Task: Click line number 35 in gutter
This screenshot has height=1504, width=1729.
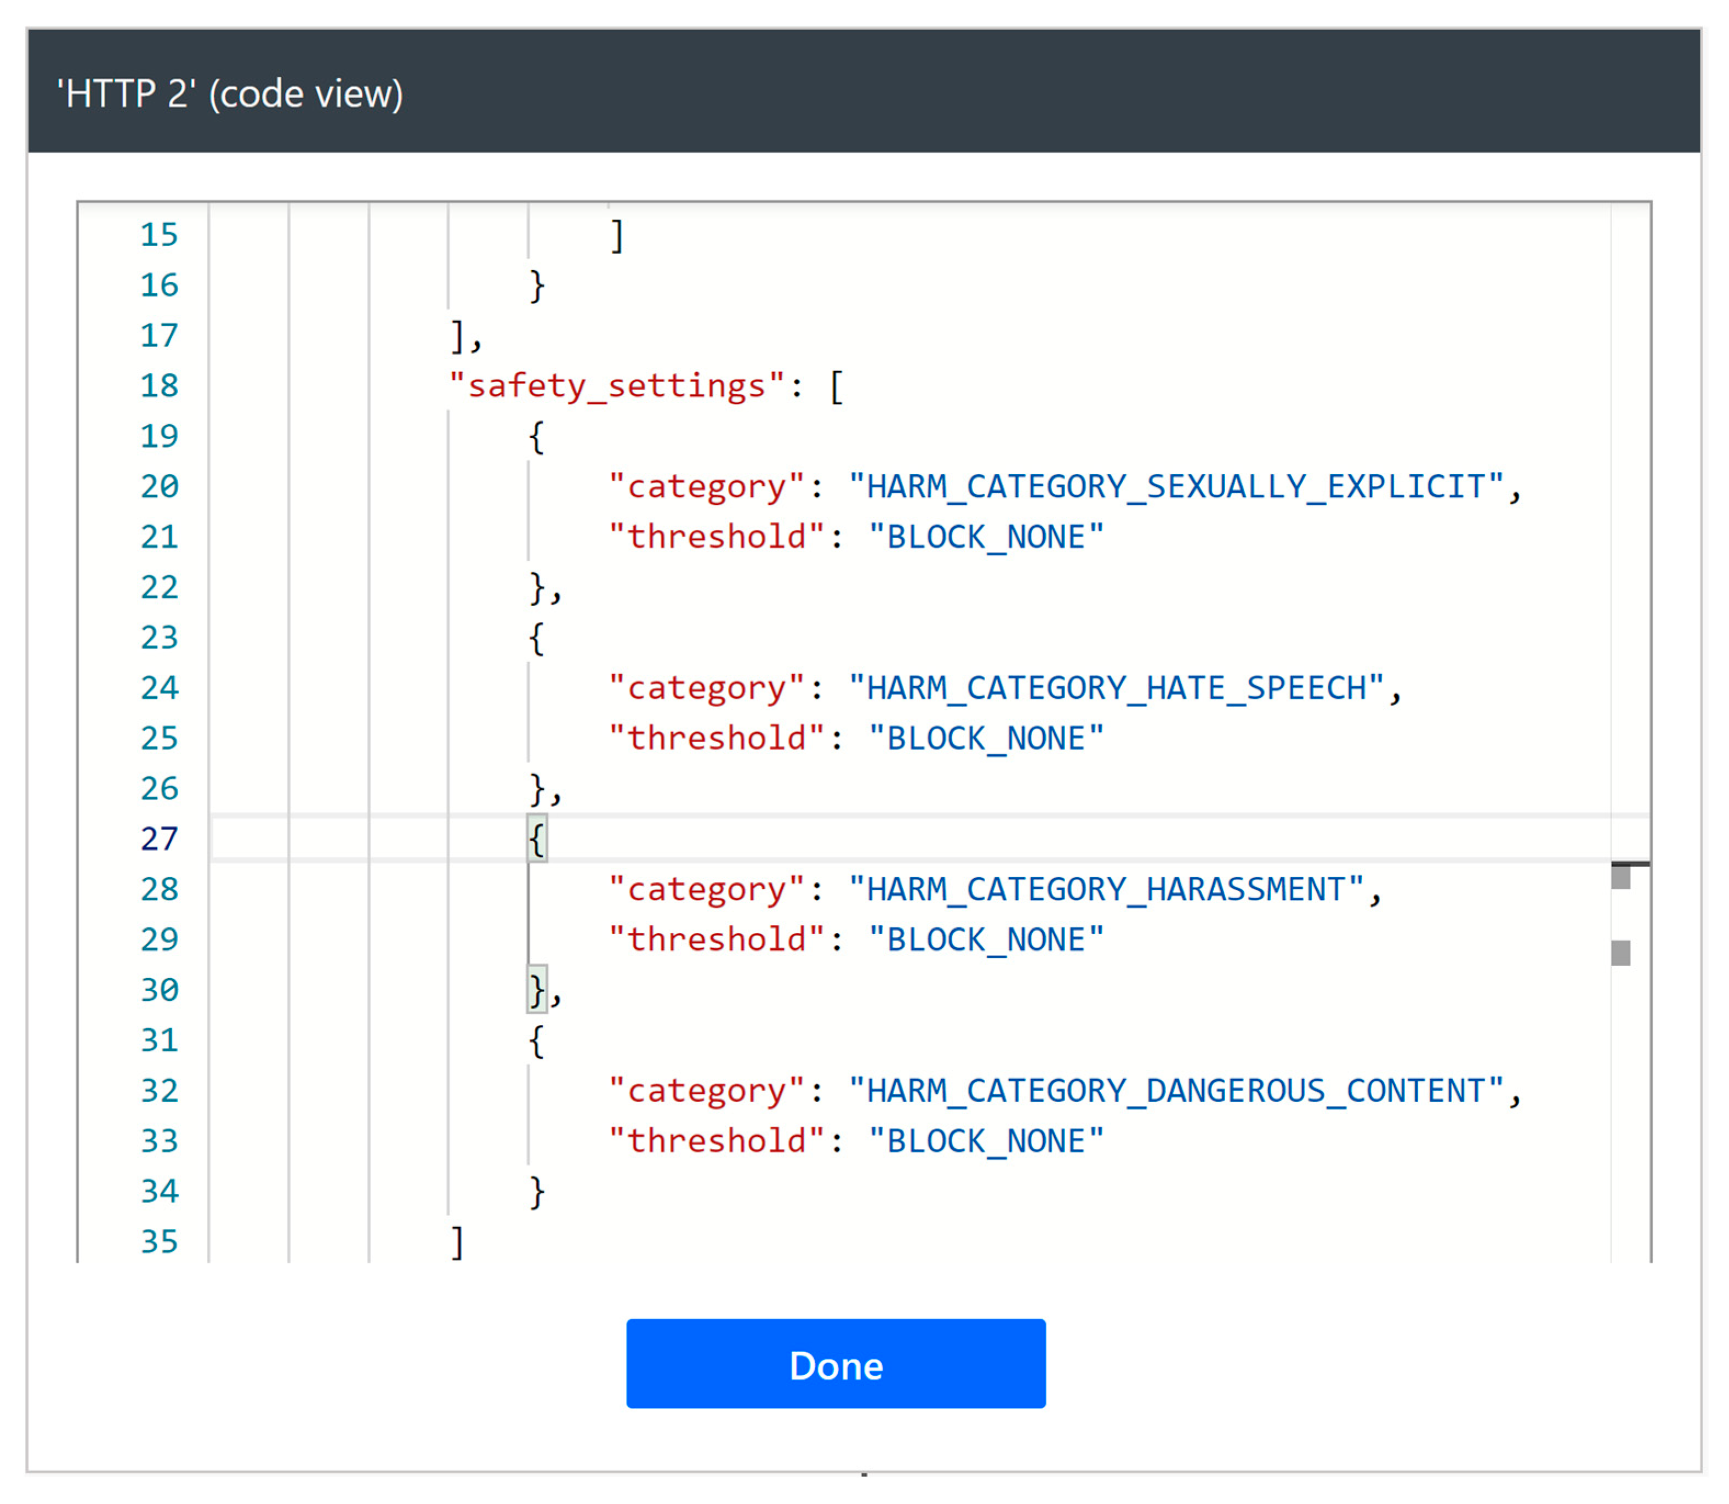Action: pos(158,1242)
